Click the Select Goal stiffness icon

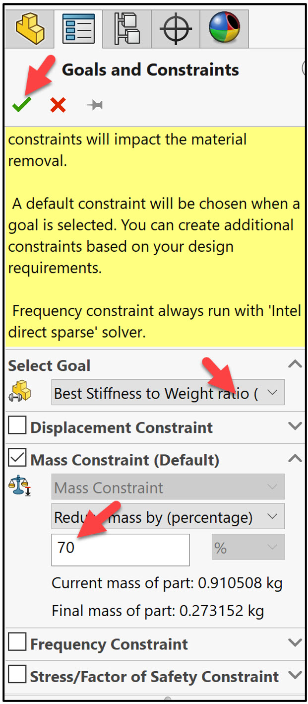pos(20,392)
